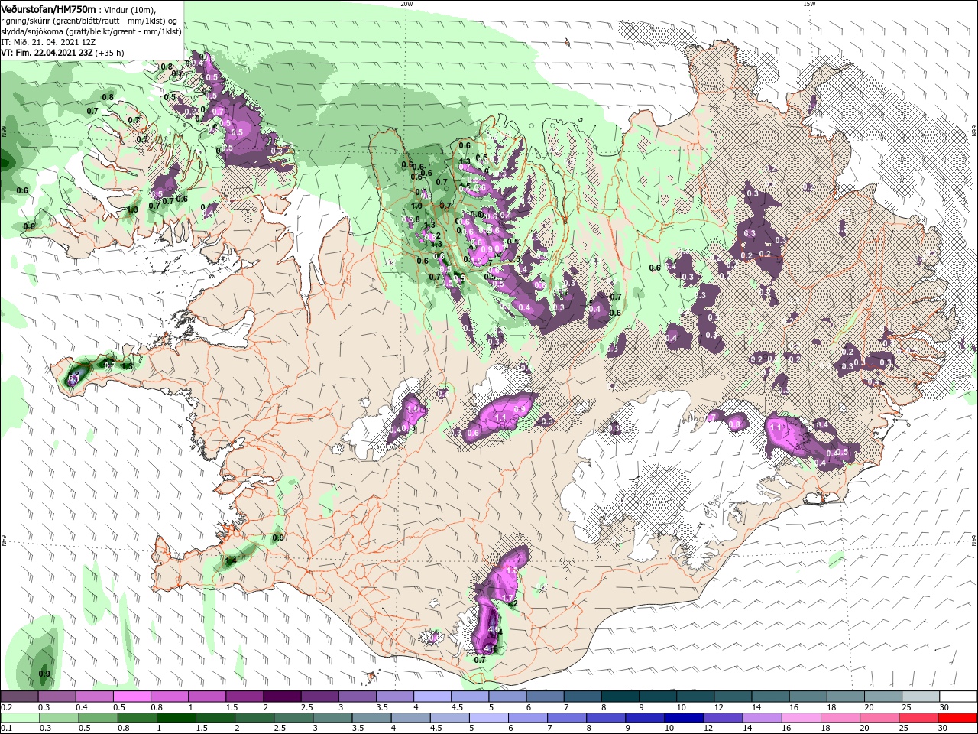Pick the 5 swatch in lower rain legend

coord(490,718)
